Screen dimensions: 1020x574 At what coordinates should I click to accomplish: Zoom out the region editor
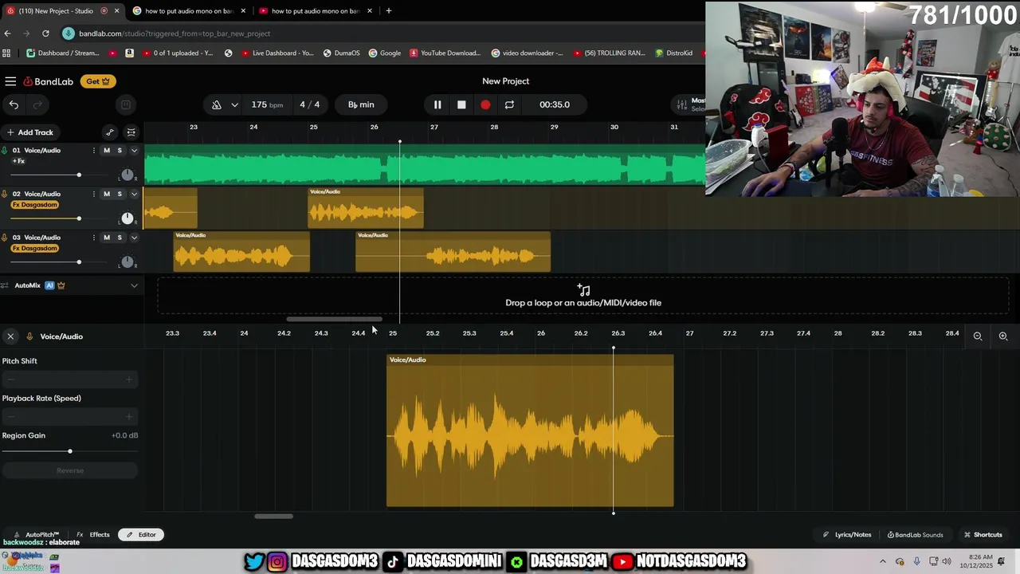coord(978,336)
